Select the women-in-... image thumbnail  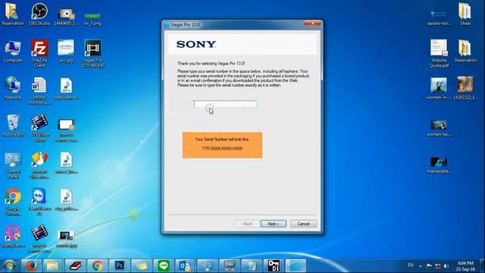[439, 88]
